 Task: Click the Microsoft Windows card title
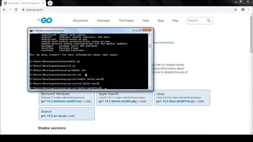(x=55, y=94)
